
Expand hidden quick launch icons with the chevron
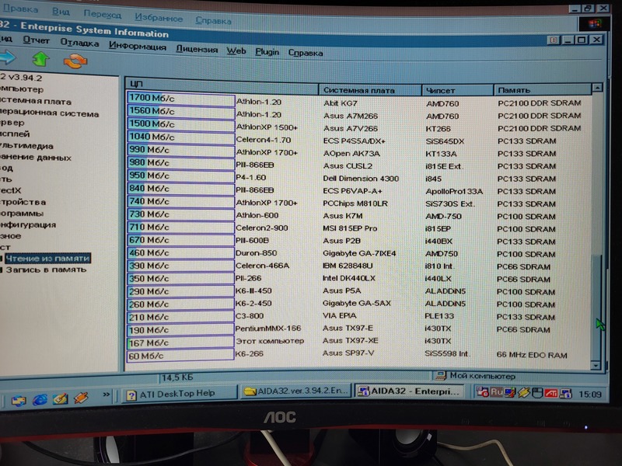(106, 395)
